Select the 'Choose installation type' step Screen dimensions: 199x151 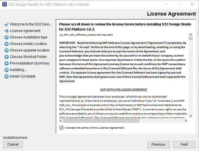pyautogui.click(x=29, y=37)
